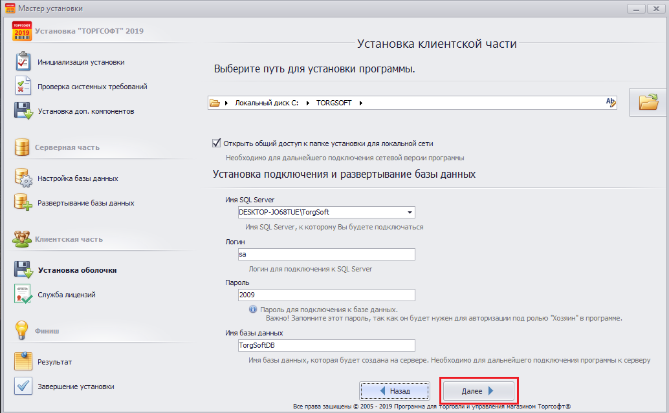Viewport: 669px width, 413px height.
Task: Click the Пароль input field
Action: click(x=326, y=295)
